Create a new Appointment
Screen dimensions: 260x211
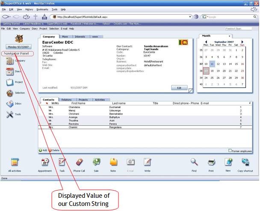click(x=44, y=162)
